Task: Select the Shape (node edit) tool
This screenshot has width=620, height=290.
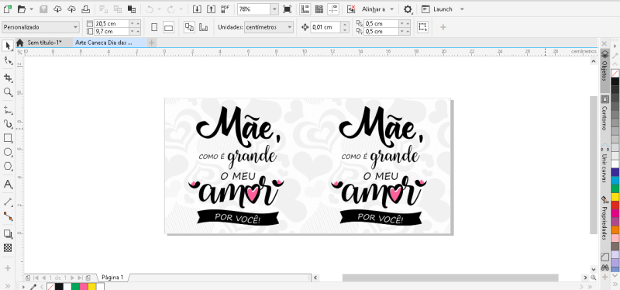Action: [8, 60]
